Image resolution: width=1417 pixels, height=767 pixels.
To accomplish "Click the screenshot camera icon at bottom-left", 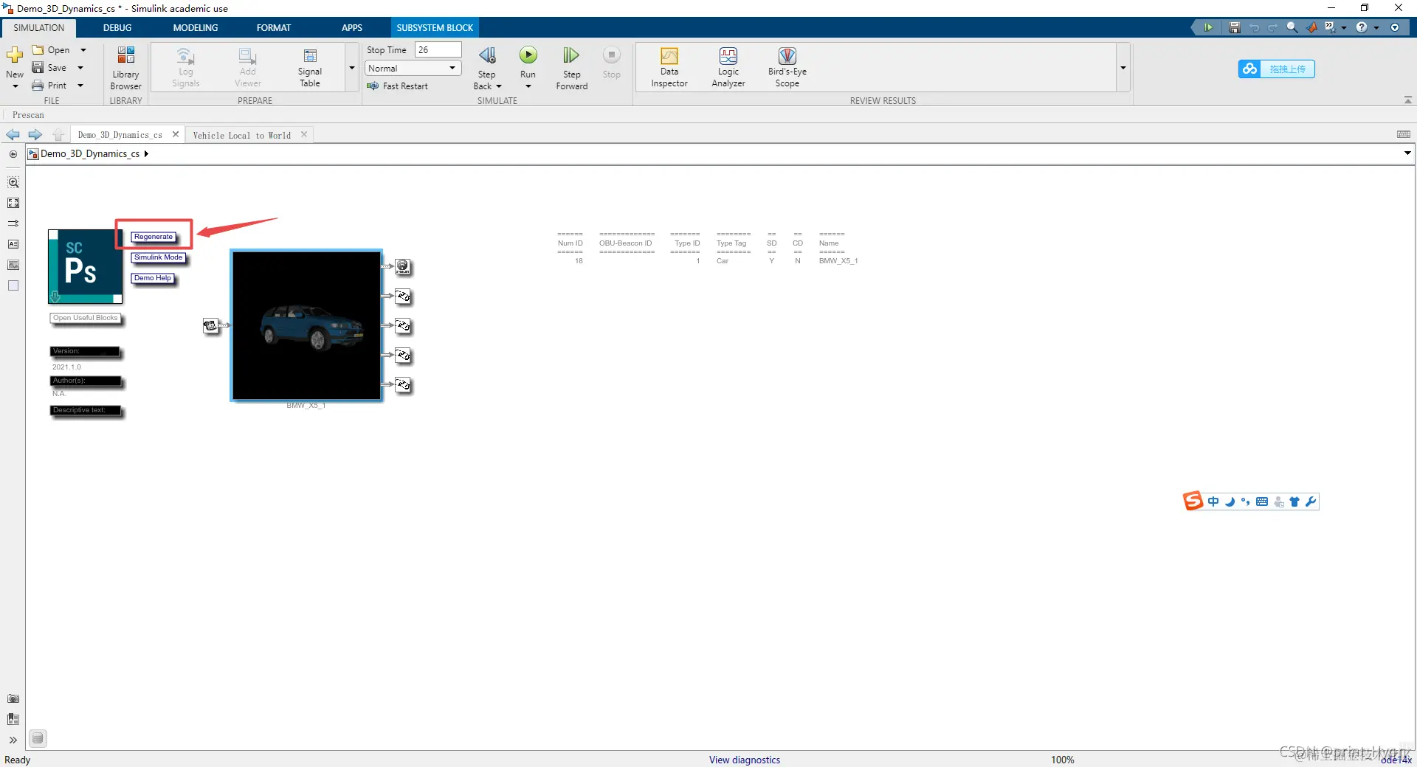I will [13, 698].
